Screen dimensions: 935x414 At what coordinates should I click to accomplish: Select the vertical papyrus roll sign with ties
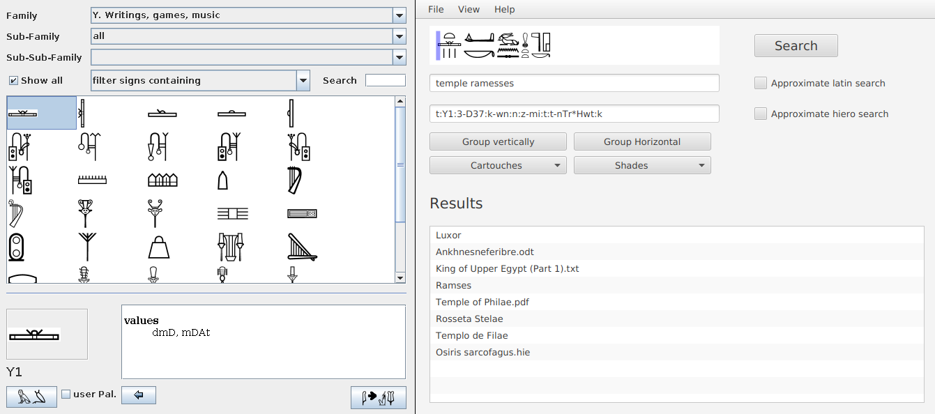[x=82, y=113]
